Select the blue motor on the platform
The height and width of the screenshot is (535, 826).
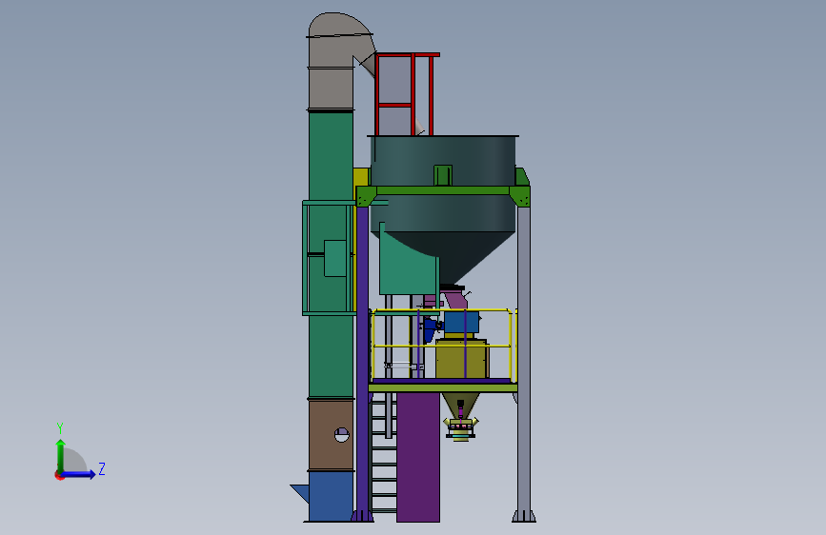(x=461, y=322)
